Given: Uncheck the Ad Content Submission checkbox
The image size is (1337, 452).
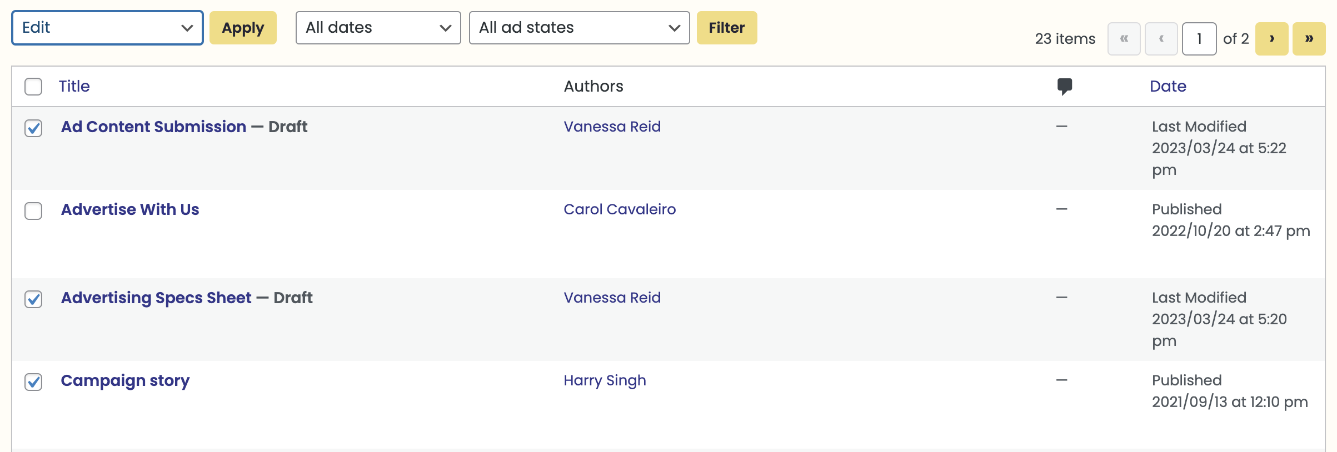Looking at the screenshot, I should (33, 128).
